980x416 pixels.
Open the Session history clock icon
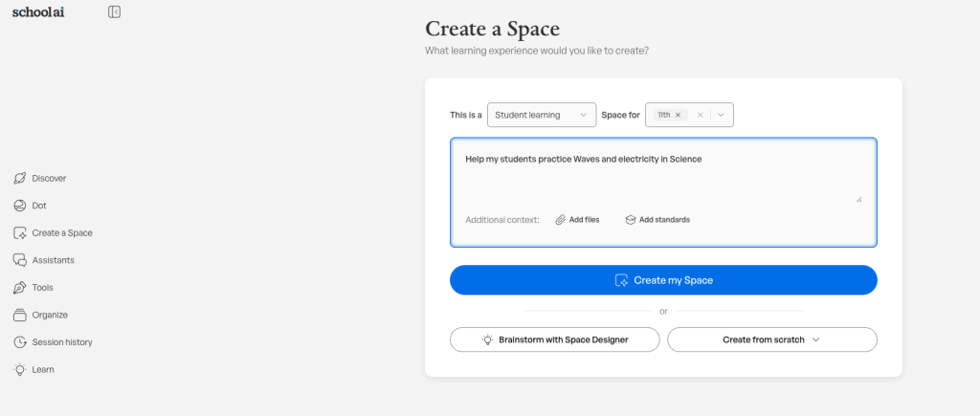coord(20,342)
